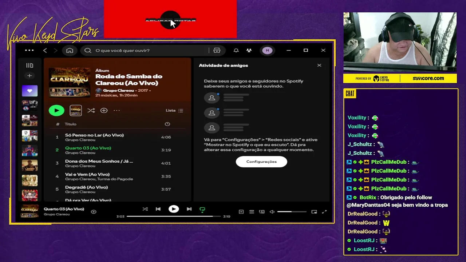
Task: Sort tracks by Título column
Action: click(x=71, y=124)
